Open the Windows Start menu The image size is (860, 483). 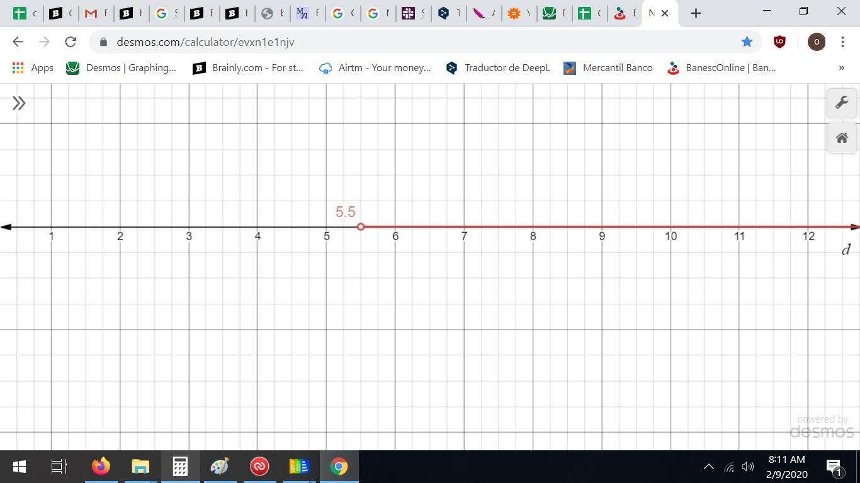20,467
